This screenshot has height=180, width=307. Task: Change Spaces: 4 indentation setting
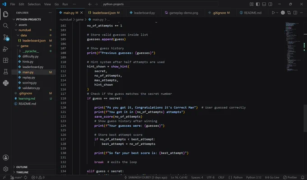197,177
